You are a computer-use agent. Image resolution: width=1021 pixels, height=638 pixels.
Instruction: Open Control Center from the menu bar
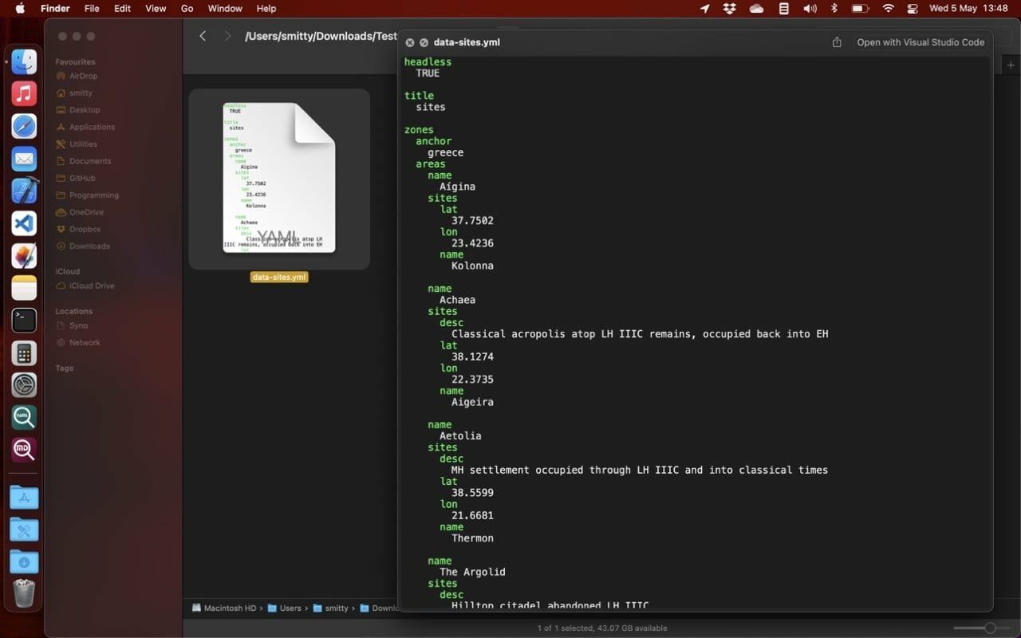pyautogui.click(x=913, y=9)
